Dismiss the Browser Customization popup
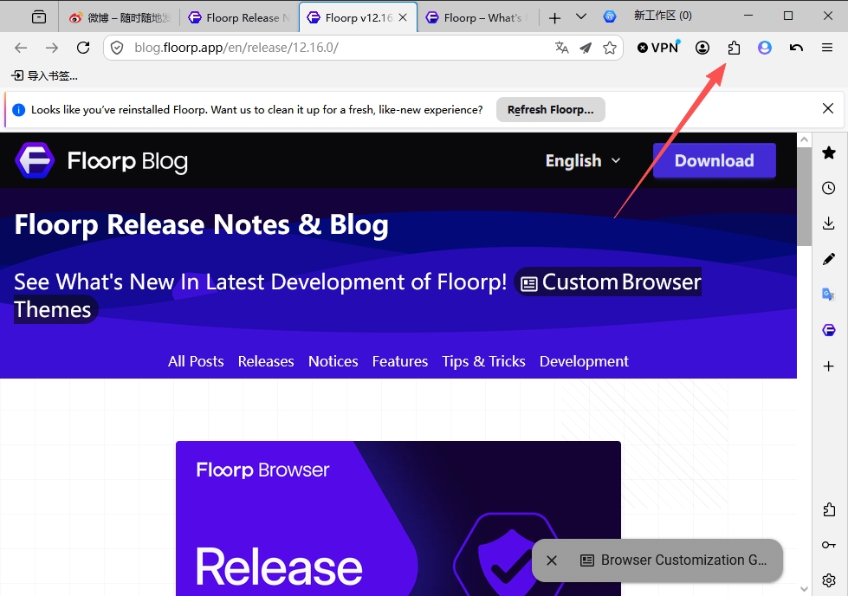 552,560
